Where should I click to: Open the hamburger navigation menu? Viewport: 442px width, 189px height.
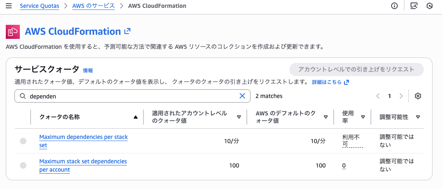click(x=9, y=6)
